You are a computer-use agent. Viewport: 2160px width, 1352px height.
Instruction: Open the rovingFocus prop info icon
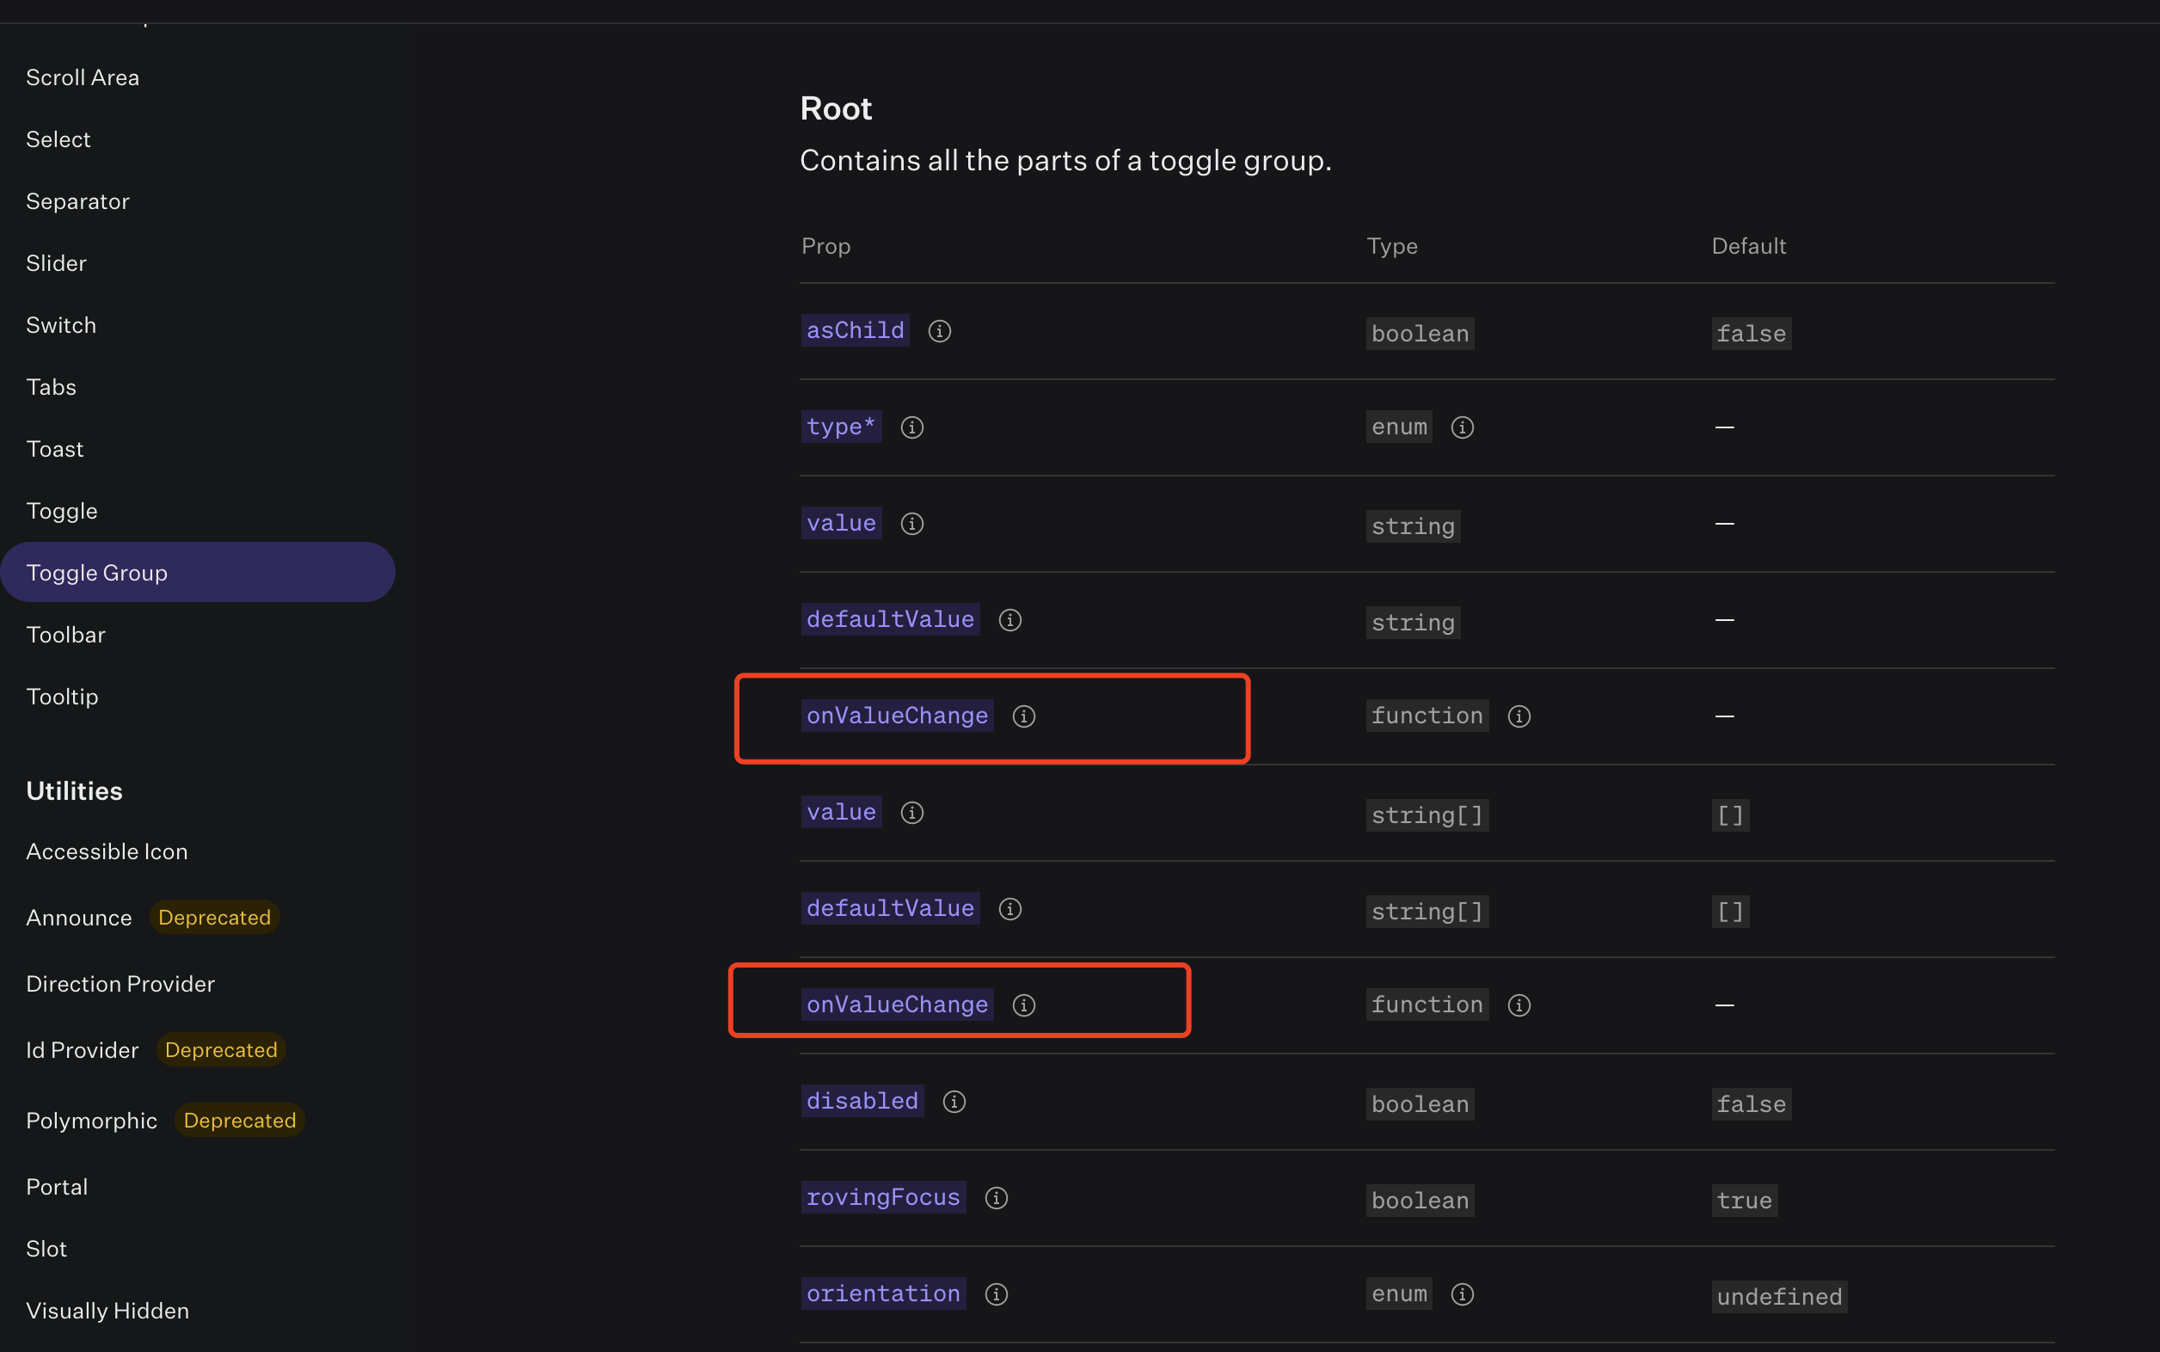[x=995, y=1198]
